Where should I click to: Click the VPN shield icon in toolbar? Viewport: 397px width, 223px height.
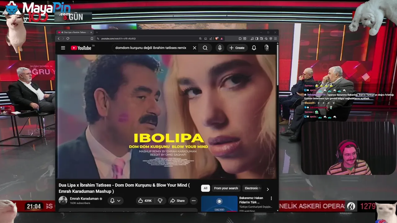271,38
